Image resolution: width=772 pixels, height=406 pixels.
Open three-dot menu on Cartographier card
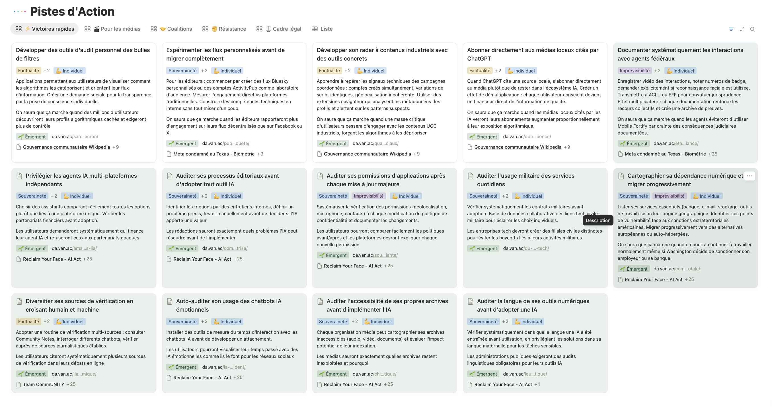click(x=749, y=176)
